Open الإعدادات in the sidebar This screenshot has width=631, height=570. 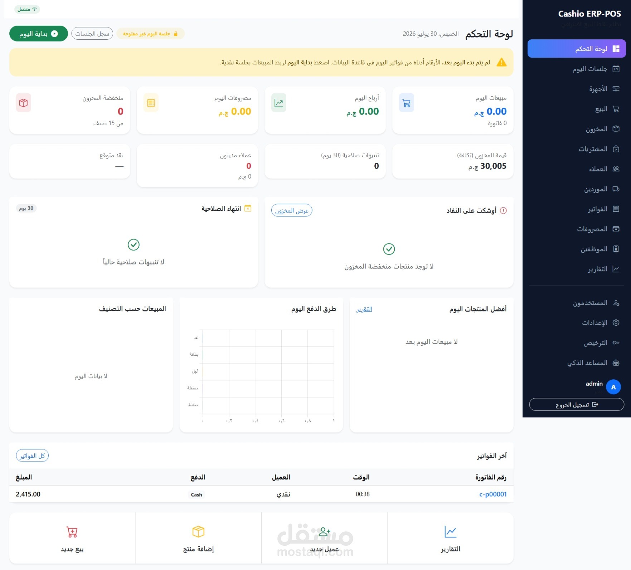577,323
